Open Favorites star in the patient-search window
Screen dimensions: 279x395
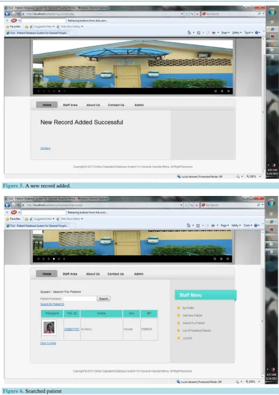[x=7, y=219]
